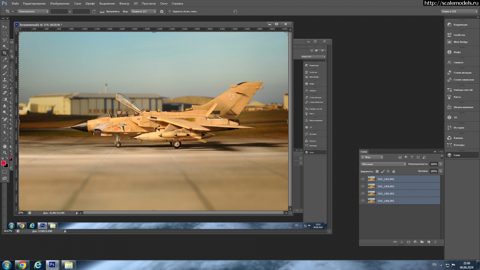Select the Path Selection tool
Screen dimensions: 480x270
(5, 133)
